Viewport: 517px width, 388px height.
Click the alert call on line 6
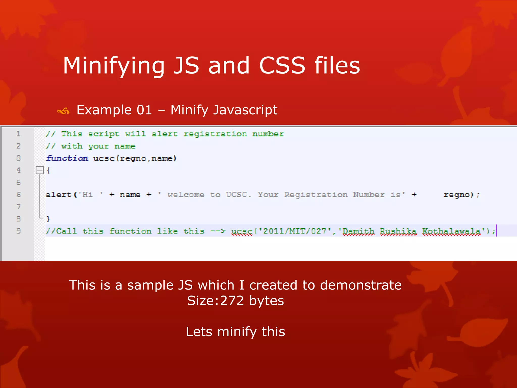59,195
